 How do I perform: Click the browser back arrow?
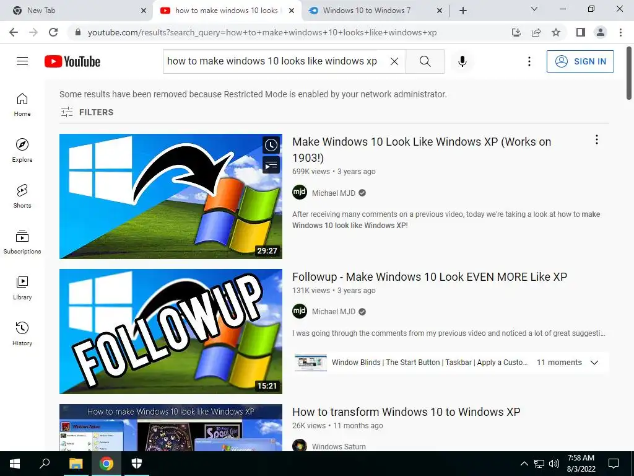click(14, 32)
